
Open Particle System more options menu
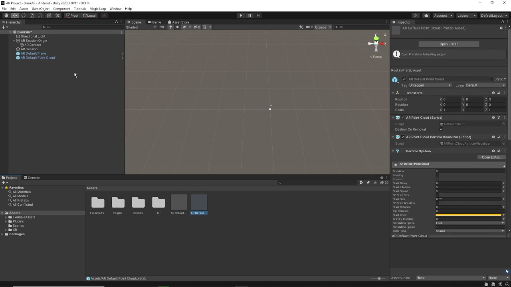504,151
